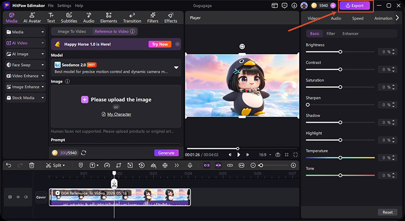Open the File menu

(51, 5)
